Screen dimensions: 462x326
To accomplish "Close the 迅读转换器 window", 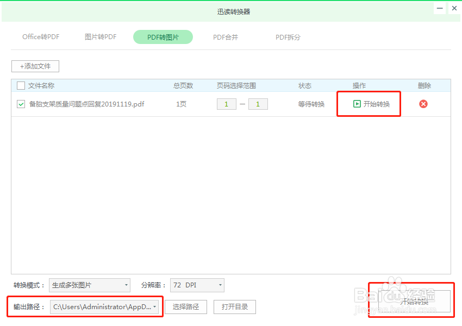I will point(454,8).
